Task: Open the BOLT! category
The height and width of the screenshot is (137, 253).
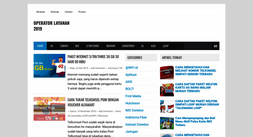Action: (130, 89)
